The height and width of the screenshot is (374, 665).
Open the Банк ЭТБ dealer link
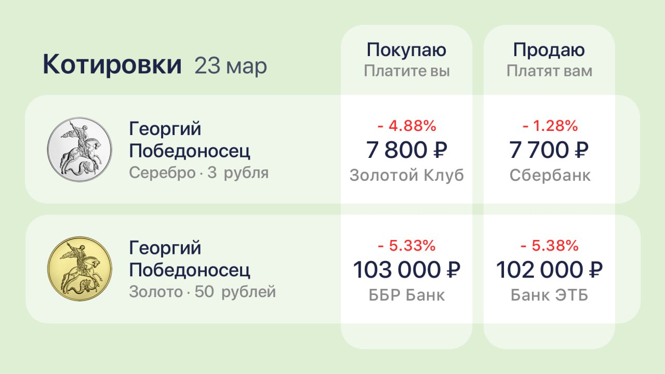click(x=550, y=295)
